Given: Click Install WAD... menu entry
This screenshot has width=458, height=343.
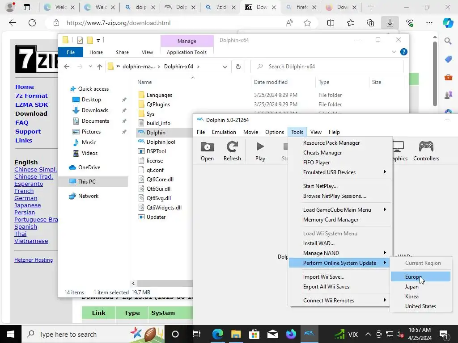Looking at the screenshot, I should click(x=339, y=243).
